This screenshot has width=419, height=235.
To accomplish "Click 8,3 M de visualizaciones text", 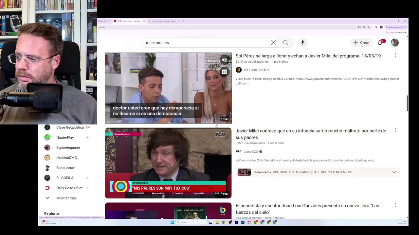I will [252, 62].
